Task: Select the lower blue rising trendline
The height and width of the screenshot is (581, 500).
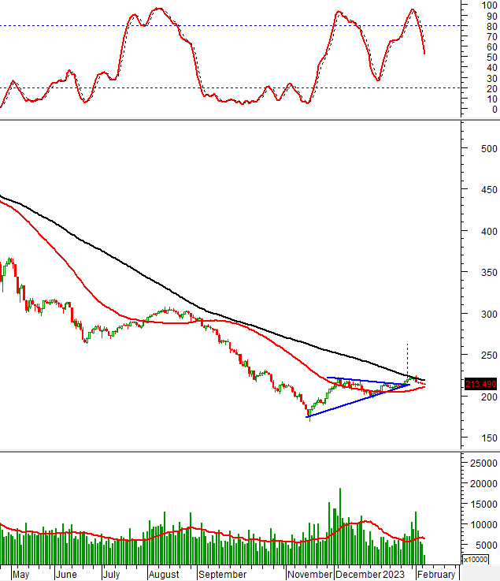Action: click(357, 401)
